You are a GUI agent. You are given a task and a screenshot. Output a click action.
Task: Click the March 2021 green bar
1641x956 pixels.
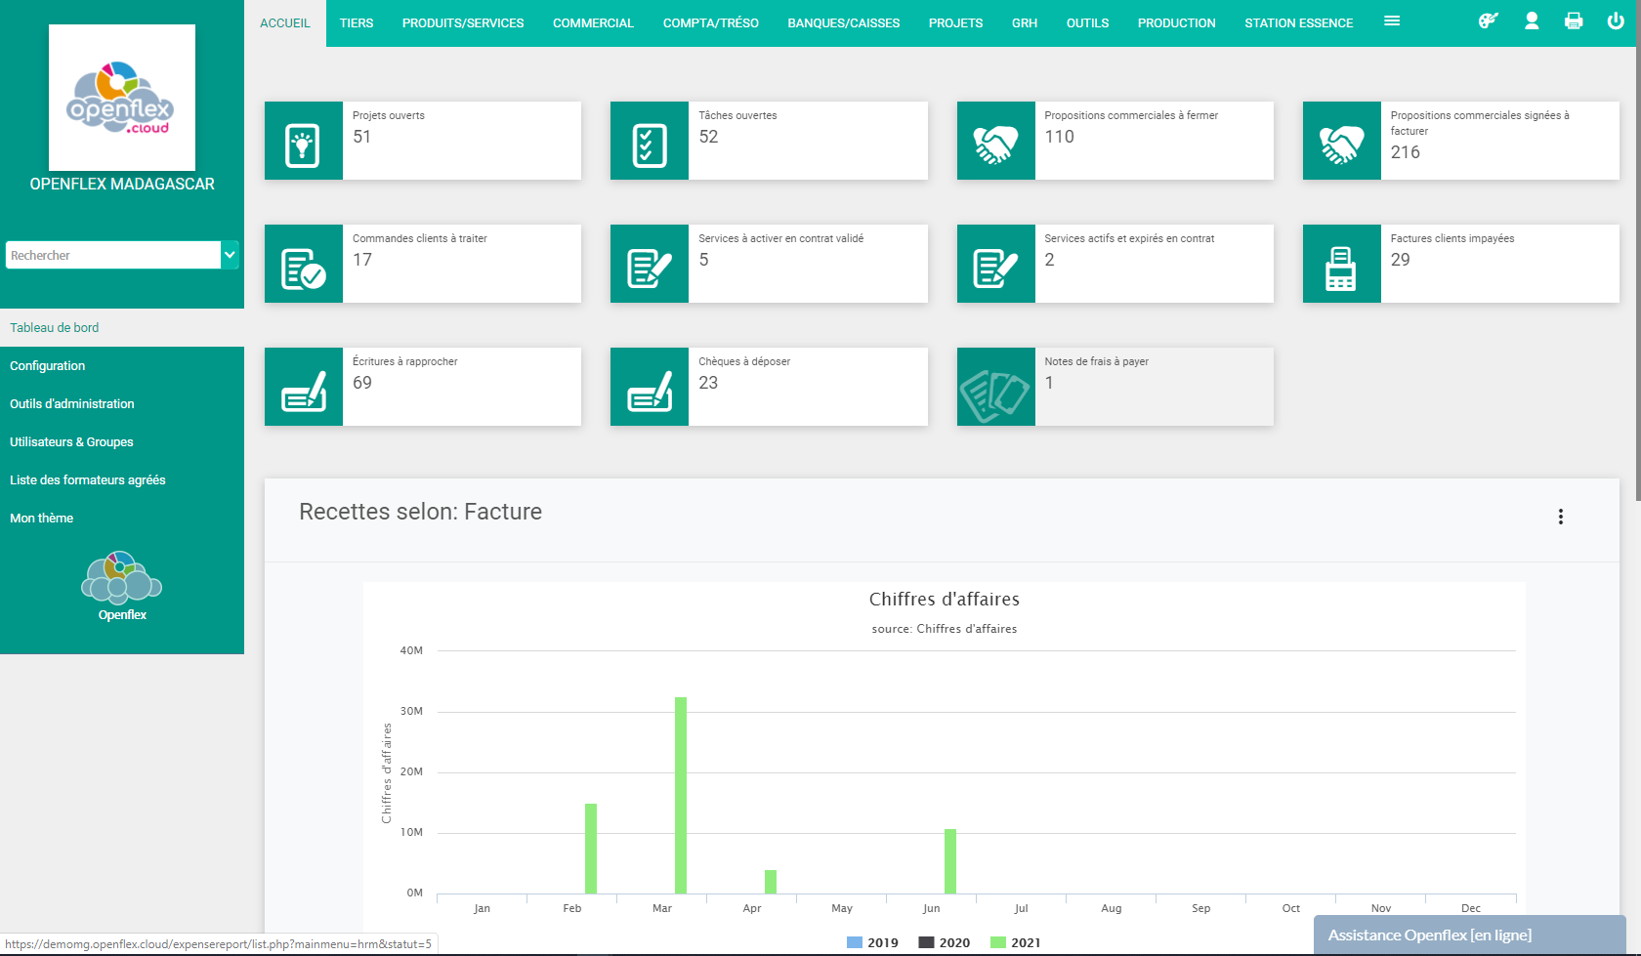(x=681, y=795)
